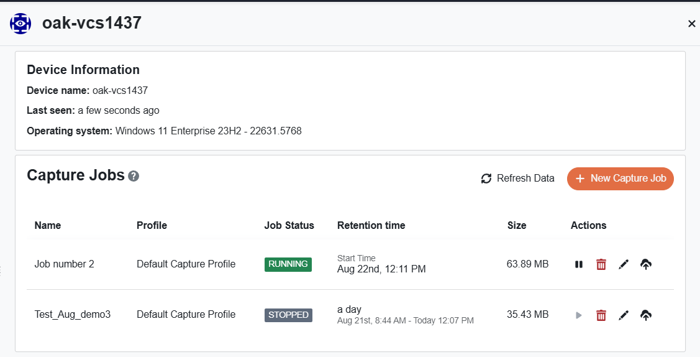Click the Retention time column header

click(x=371, y=225)
